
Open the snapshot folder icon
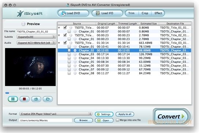pos(48,99)
